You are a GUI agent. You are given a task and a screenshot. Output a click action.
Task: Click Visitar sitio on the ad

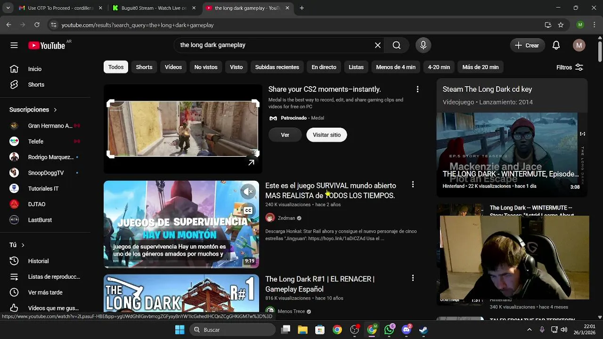(326, 135)
